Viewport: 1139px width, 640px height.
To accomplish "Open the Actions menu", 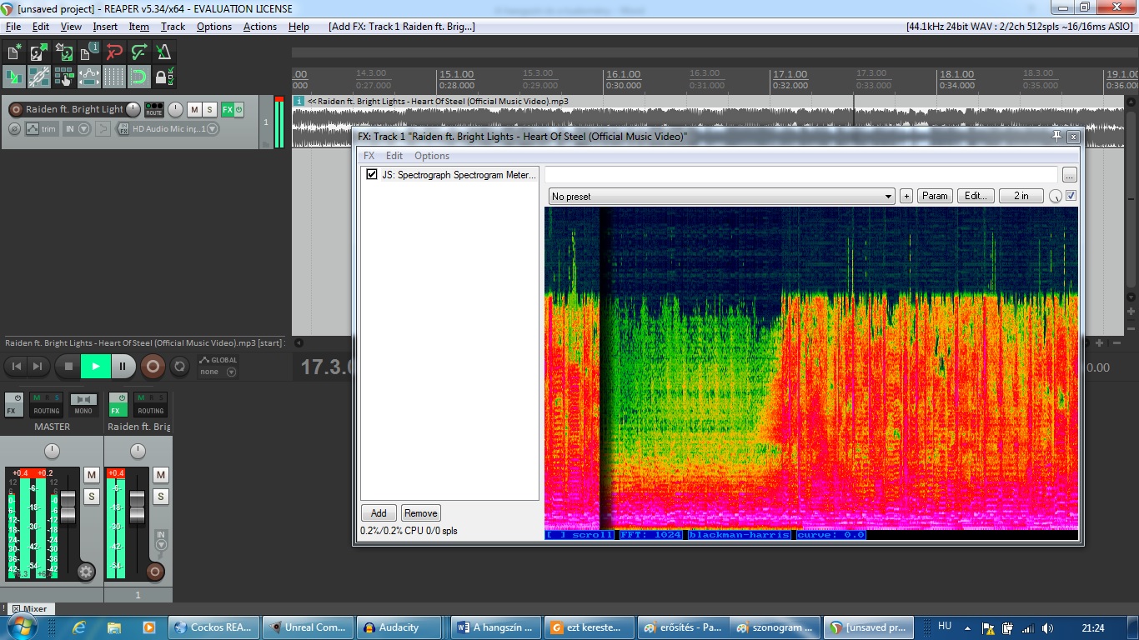I will 259,27.
